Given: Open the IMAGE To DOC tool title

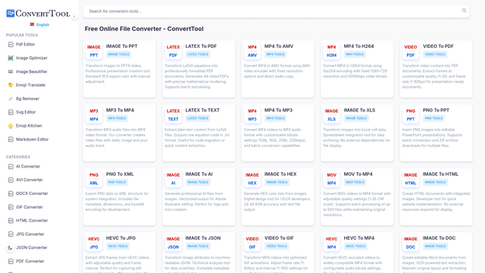Looking at the screenshot, I should coord(439,238).
